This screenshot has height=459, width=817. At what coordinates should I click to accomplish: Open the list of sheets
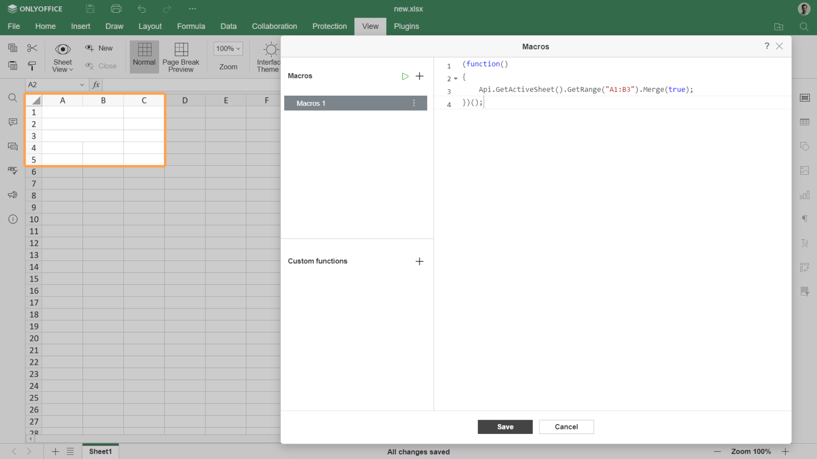pos(70,452)
